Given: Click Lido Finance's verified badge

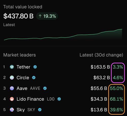Looking at the screenshot, I should point(59,99).
